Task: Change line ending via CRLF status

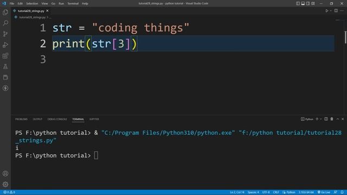Action: [276, 192]
